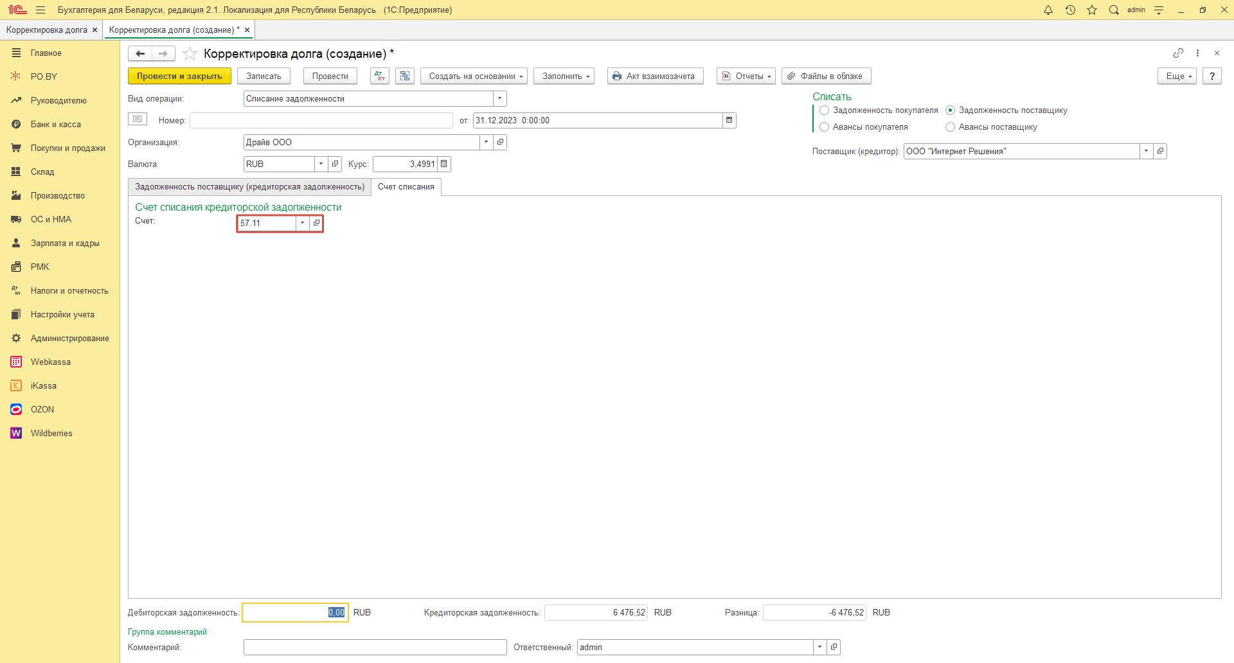Image resolution: width=1234 pixels, height=663 pixels.
Task: Select Авансы поставщику radio button
Action: coord(950,127)
